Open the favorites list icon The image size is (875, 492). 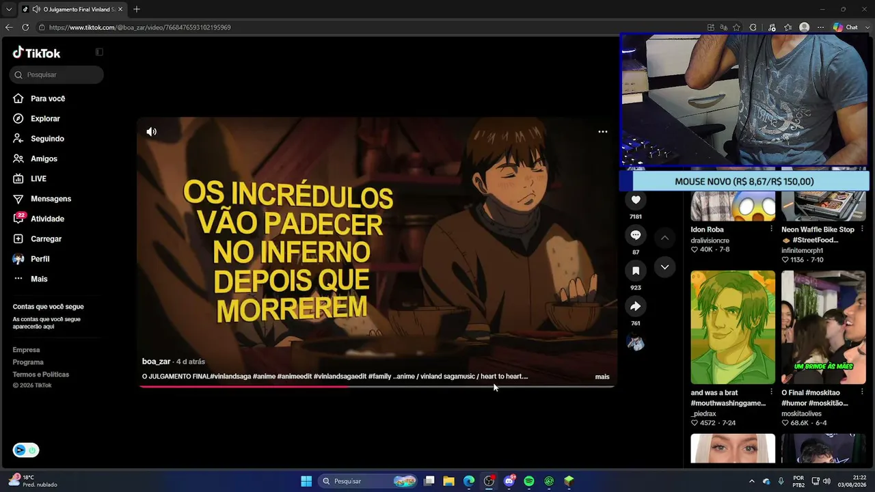[x=788, y=27]
